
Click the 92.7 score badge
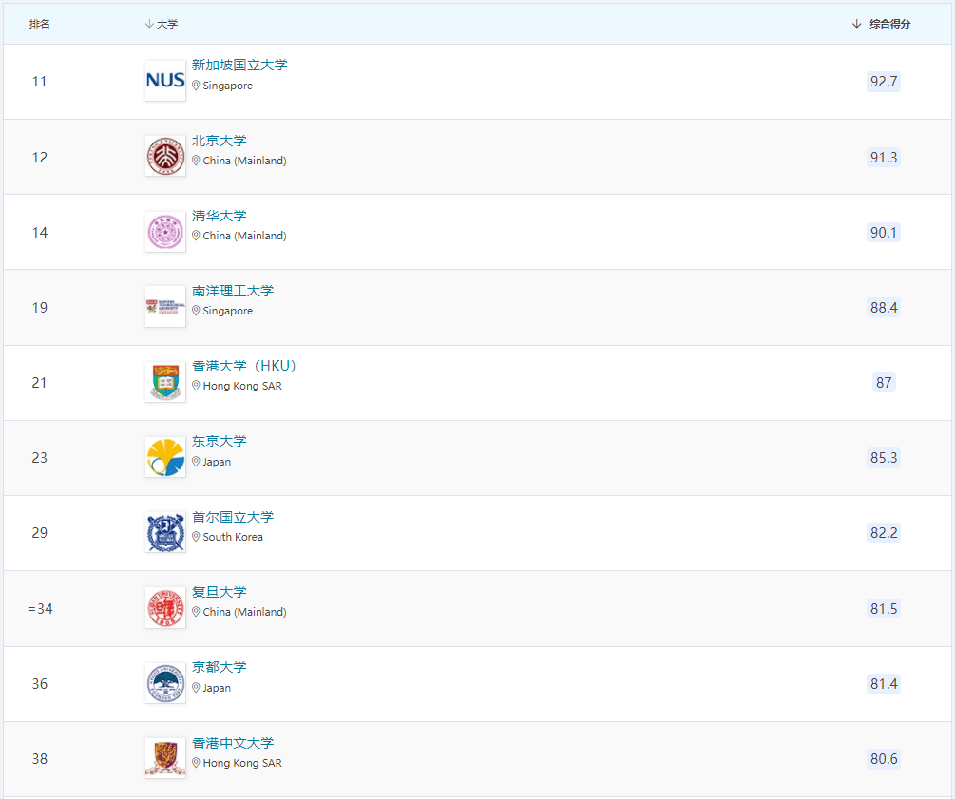click(x=883, y=82)
